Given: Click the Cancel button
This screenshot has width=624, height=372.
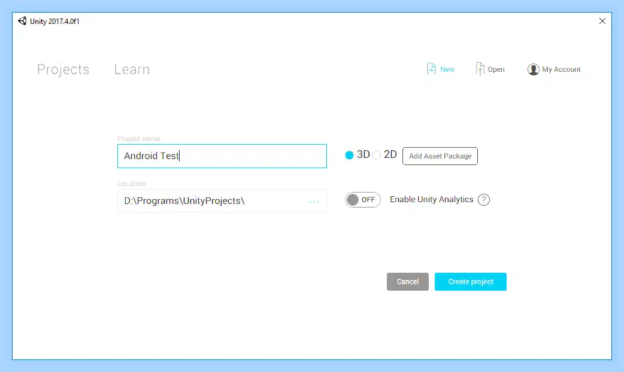Looking at the screenshot, I should click(407, 281).
